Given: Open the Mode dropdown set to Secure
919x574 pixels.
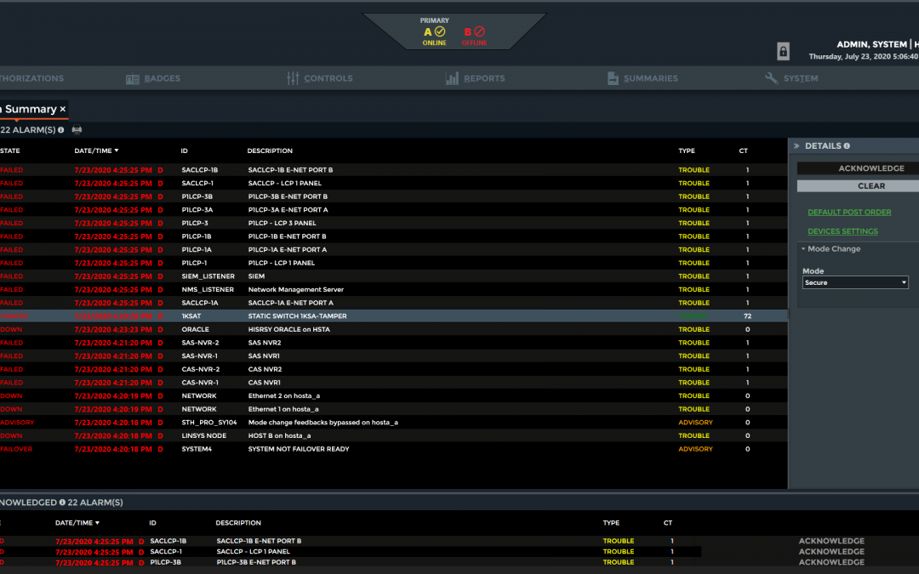Looking at the screenshot, I should coord(855,282).
